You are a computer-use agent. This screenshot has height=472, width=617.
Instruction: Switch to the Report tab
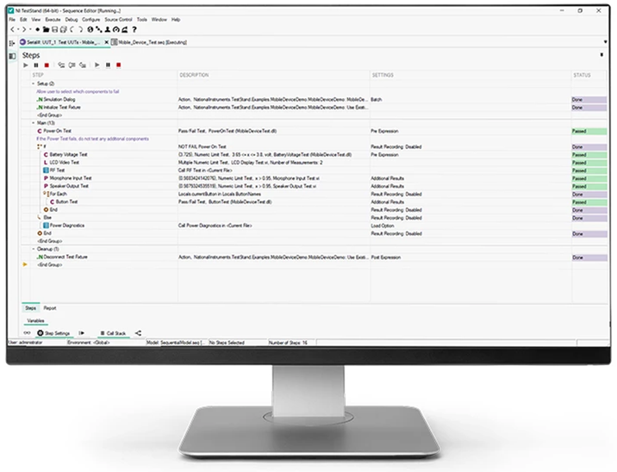click(50, 308)
